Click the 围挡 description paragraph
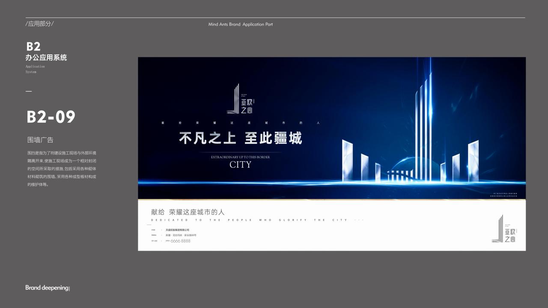 62,169
